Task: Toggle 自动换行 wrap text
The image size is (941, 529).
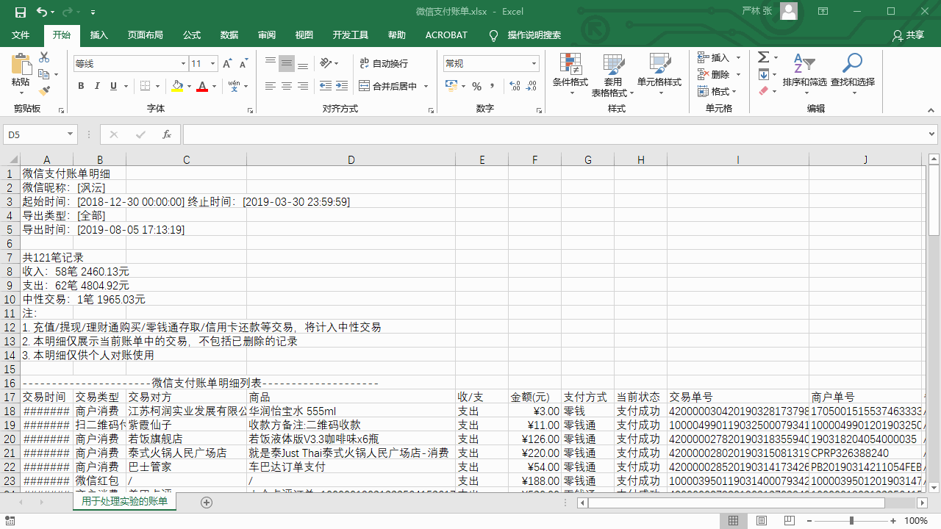Action: 384,64
